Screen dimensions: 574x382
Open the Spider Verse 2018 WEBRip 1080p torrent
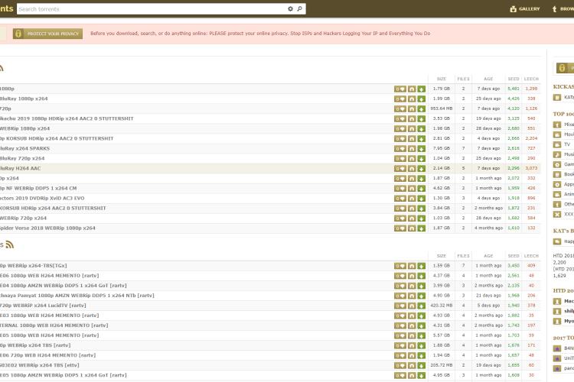pos(47,228)
